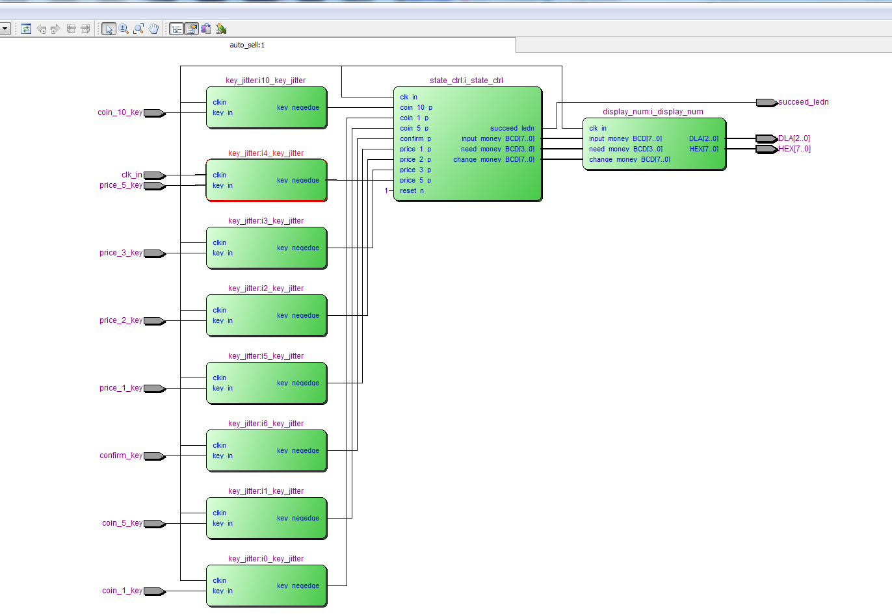The height and width of the screenshot is (616, 892).
Task: Select the state_ctrl:i_state_ctrl block
Action: (467, 144)
